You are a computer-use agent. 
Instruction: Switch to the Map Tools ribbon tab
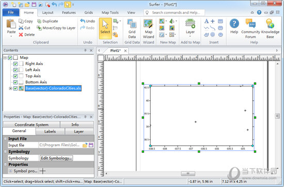(110, 13)
